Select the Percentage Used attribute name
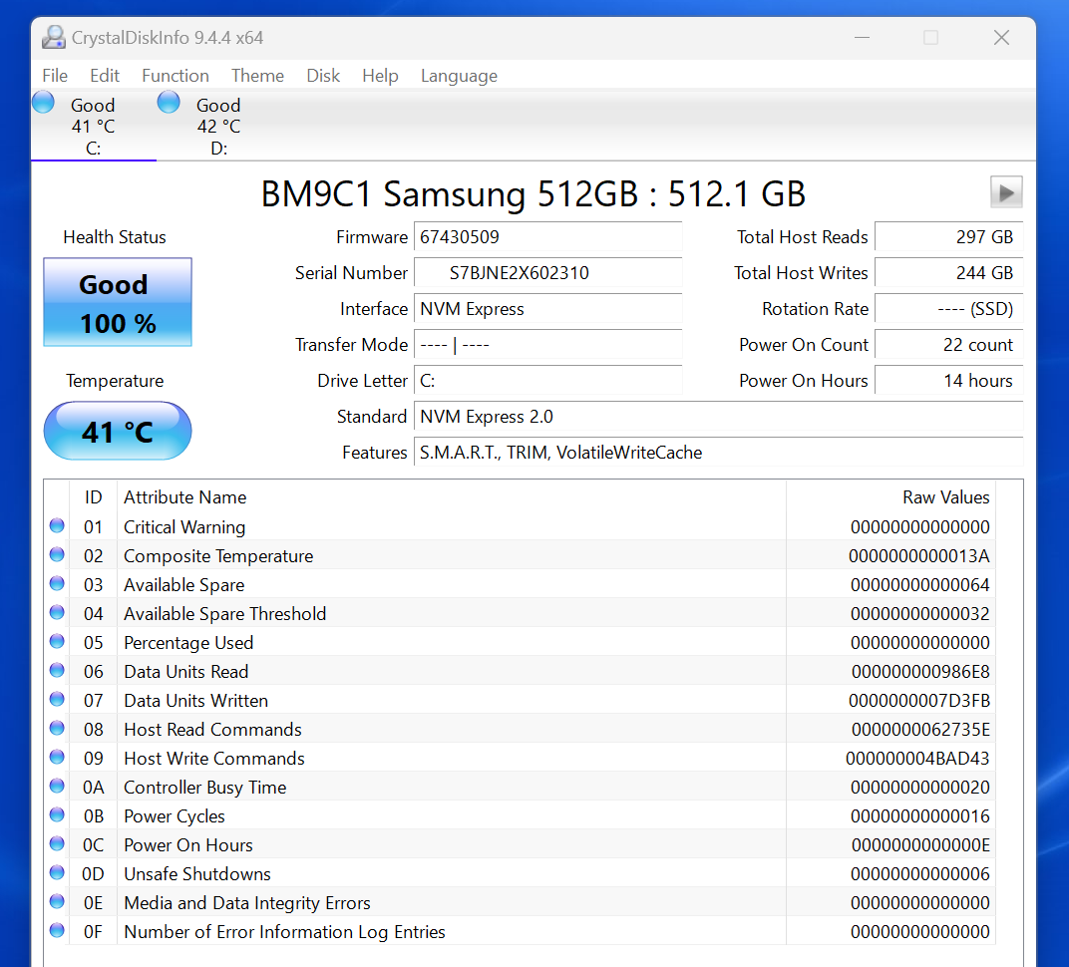Viewport: 1069px width, 967px height. [x=188, y=643]
